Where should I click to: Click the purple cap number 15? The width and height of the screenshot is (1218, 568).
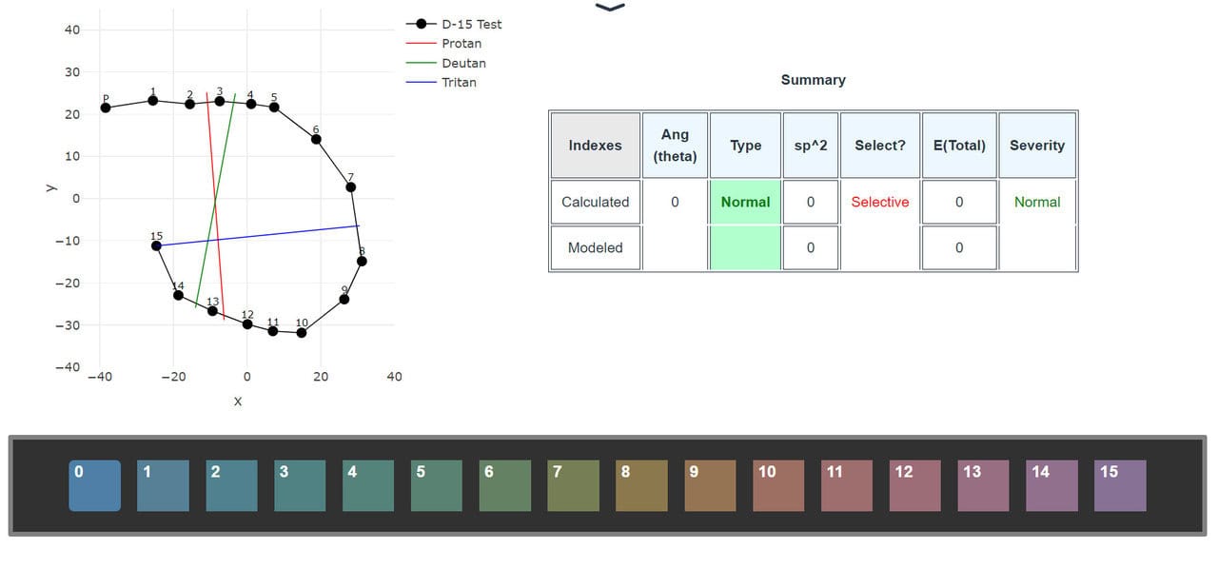click(x=1120, y=485)
